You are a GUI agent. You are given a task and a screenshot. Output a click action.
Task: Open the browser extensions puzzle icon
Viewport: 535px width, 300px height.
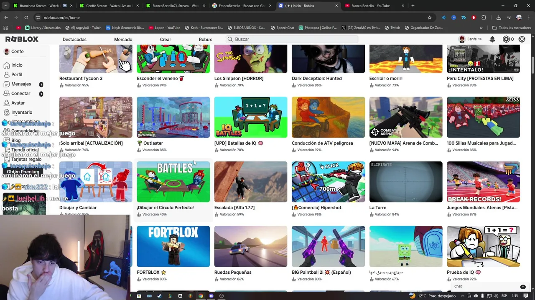pos(484,17)
